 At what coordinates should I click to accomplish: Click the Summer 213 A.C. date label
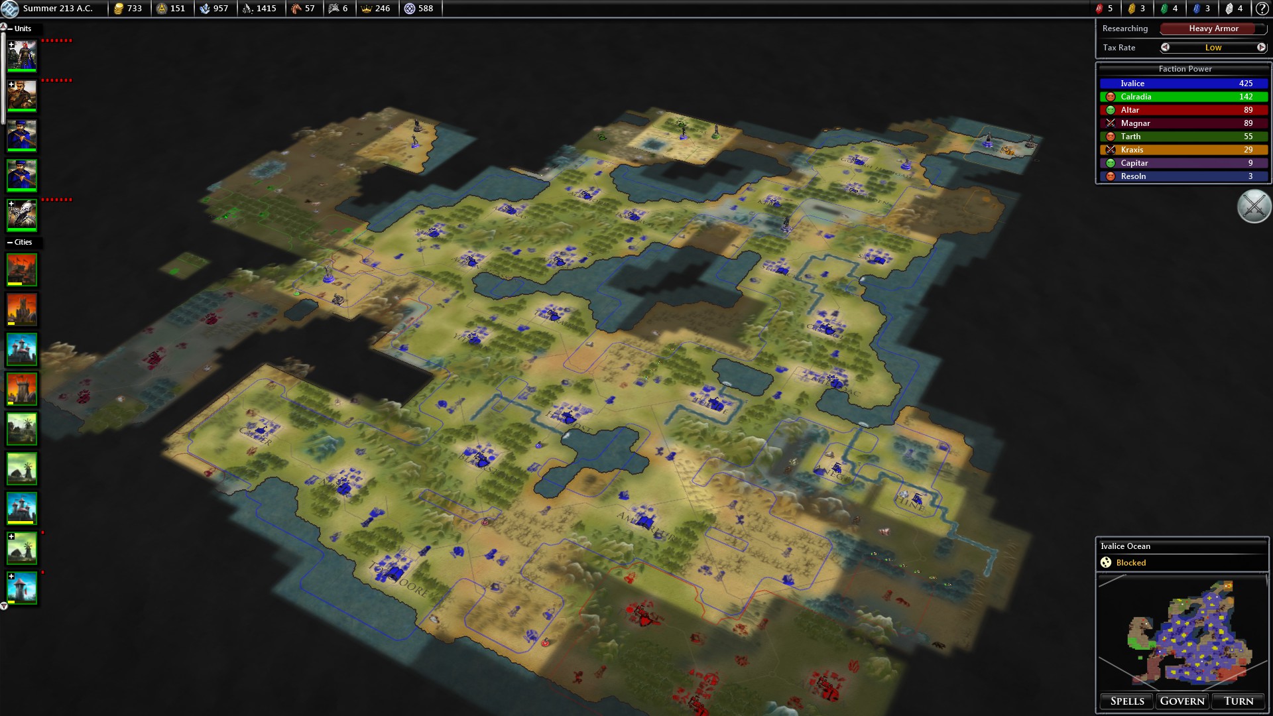pos(58,9)
